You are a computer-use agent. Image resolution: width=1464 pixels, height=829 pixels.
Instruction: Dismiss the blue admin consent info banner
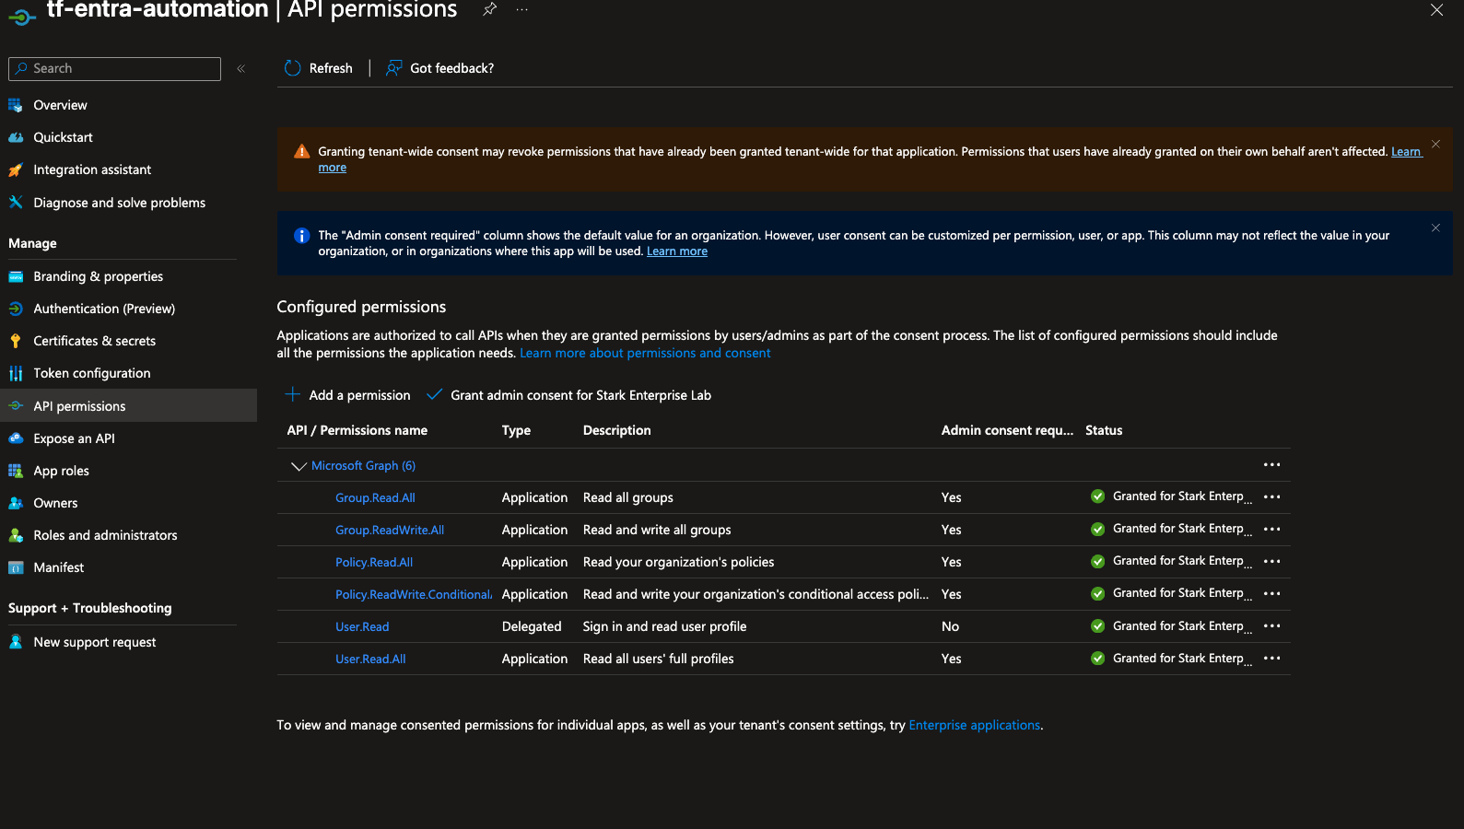(1435, 228)
